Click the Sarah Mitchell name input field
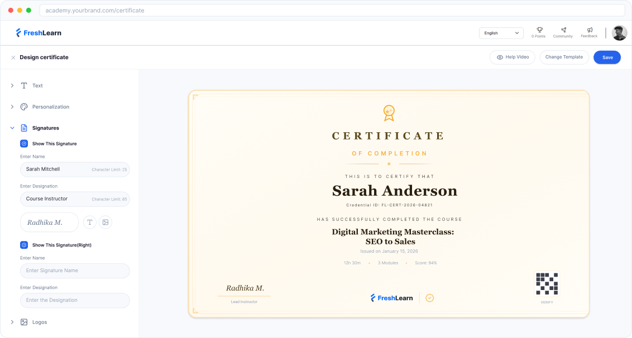Screen dimensions: 632x338 click(75, 169)
